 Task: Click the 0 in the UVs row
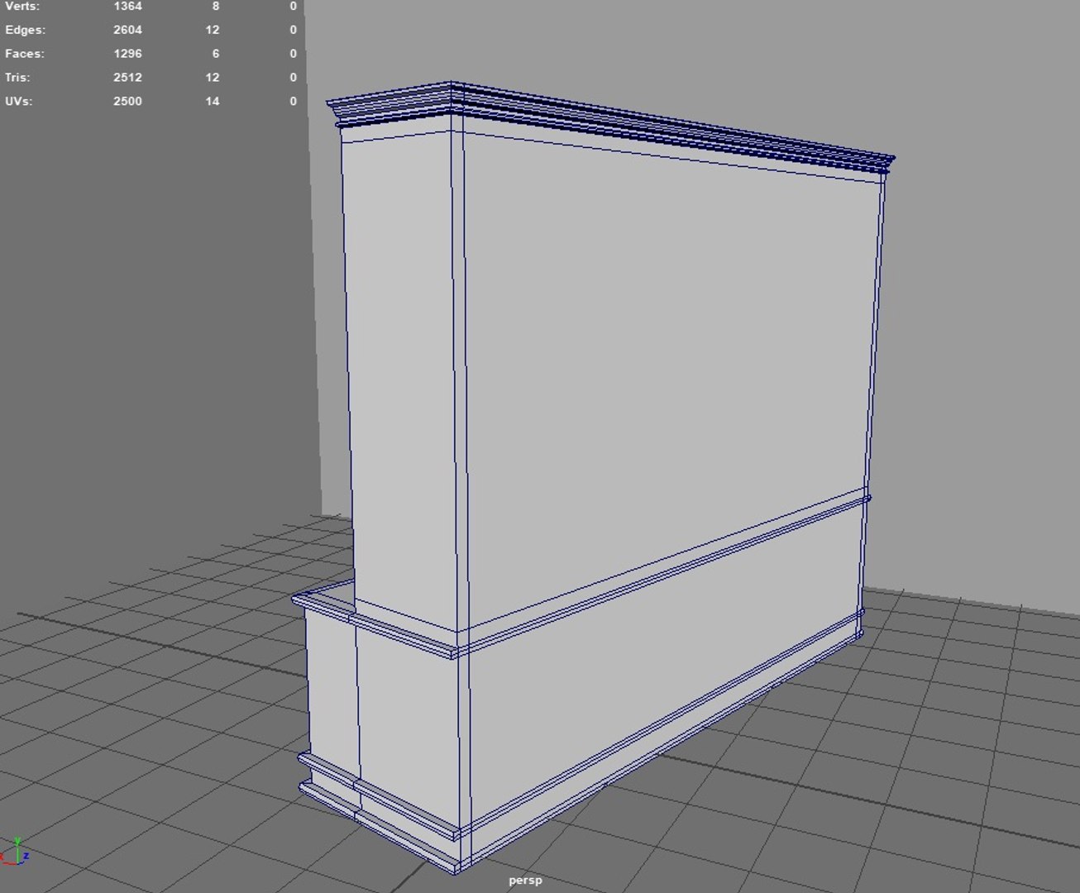coord(293,102)
